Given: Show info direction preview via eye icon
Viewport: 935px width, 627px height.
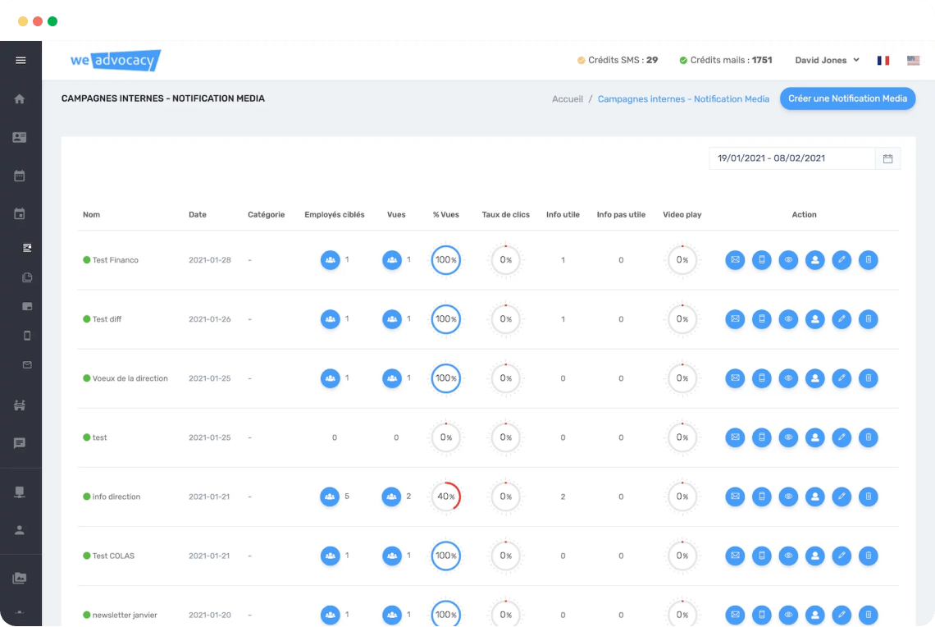Looking at the screenshot, I should [x=788, y=497].
